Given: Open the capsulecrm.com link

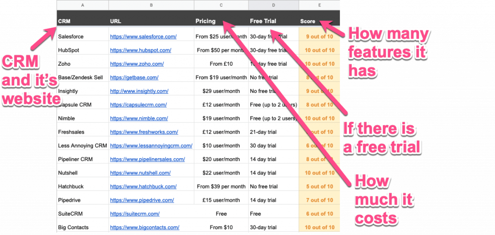Looking at the screenshot, I should [138, 104].
